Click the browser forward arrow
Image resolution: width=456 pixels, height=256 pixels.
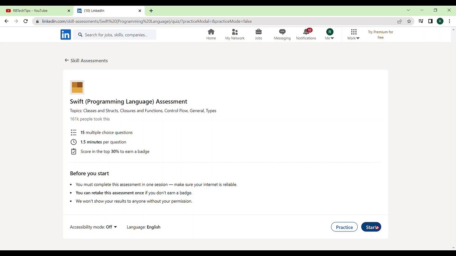click(16, 21)
